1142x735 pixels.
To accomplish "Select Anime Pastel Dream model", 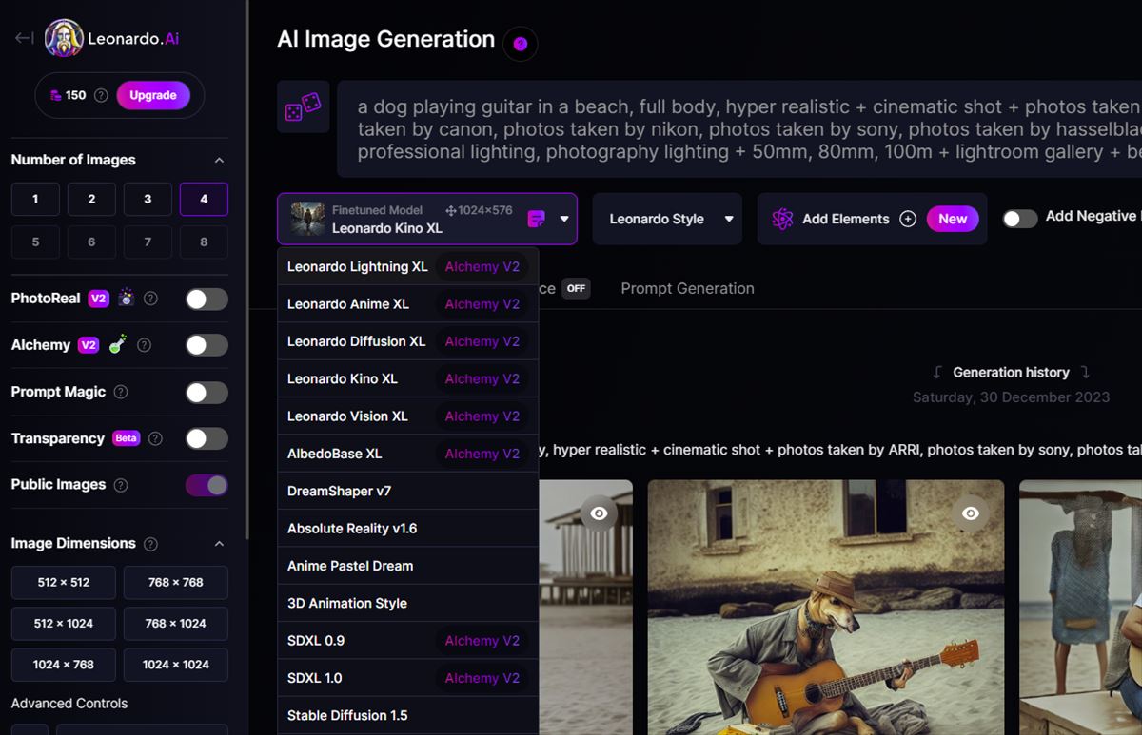I will coord(408,566).
